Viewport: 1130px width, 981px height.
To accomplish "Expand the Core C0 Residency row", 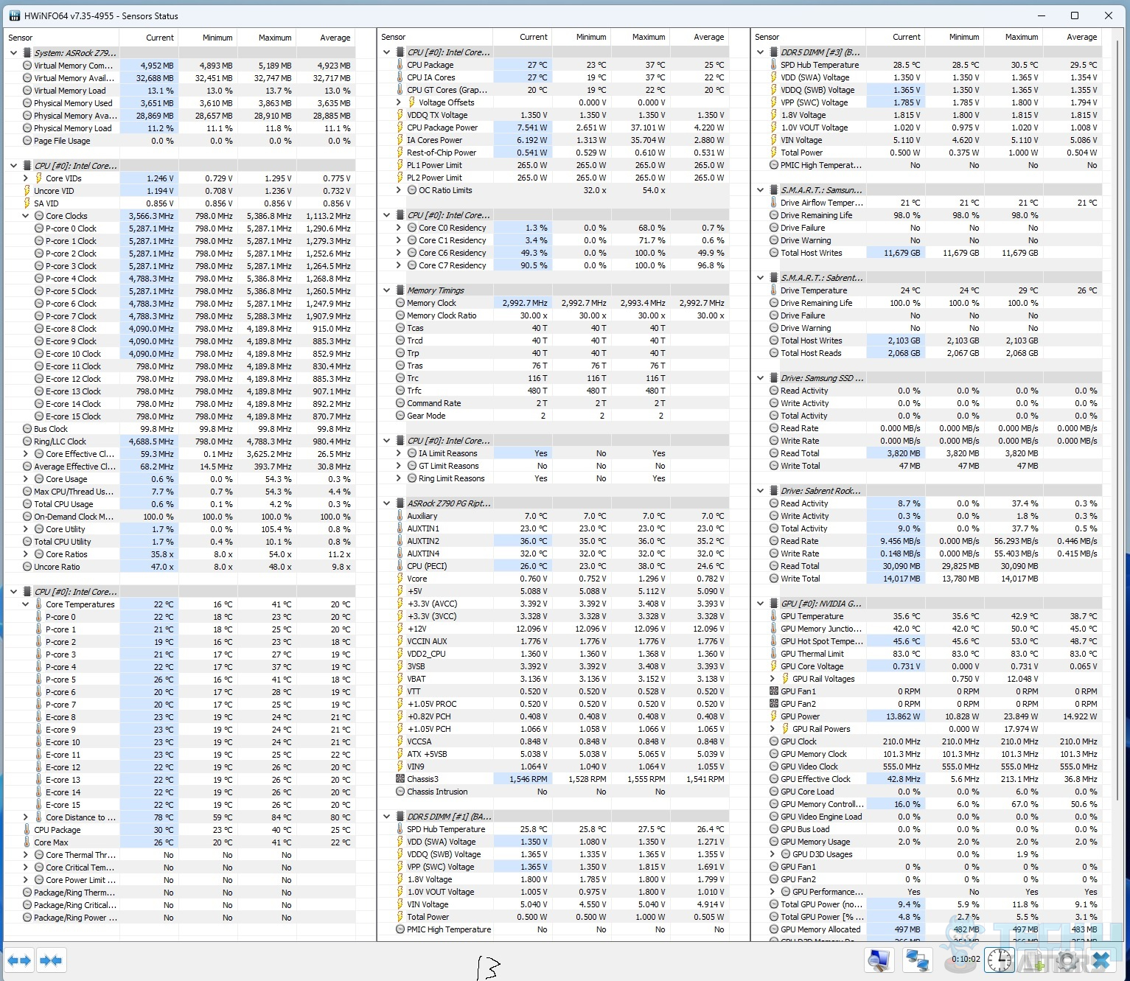I will click(399, 228).
